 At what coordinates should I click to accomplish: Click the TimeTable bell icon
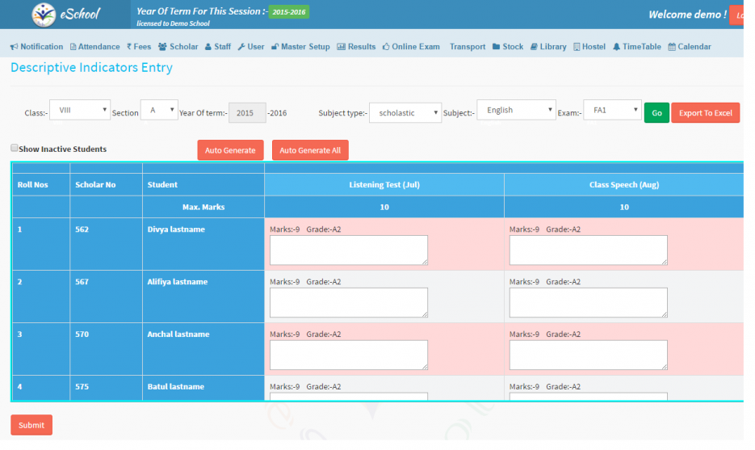click(x=616, y=47)
